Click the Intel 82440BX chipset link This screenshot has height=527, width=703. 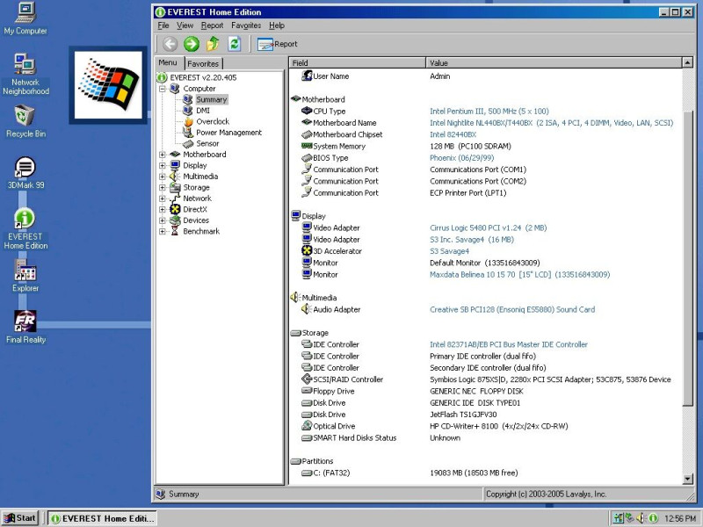453,134
